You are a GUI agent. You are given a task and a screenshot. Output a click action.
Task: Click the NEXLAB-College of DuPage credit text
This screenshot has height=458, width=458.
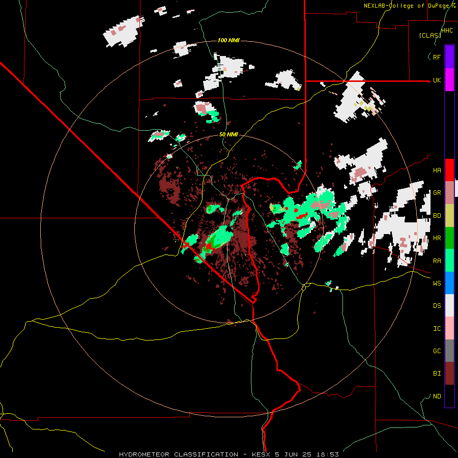[x=410, y=6]
